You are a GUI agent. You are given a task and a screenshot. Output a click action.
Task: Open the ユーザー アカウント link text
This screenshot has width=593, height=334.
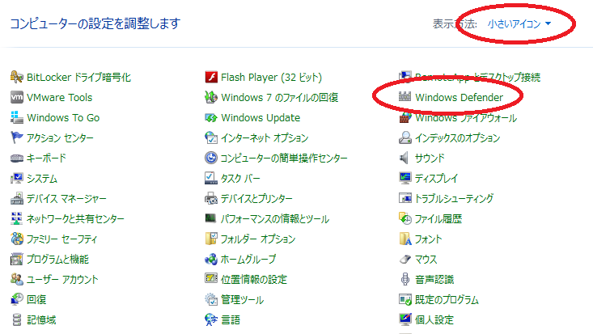pyautogui.click(x=62, y=280)
